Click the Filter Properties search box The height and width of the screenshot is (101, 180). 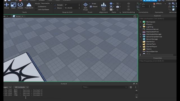157,61
